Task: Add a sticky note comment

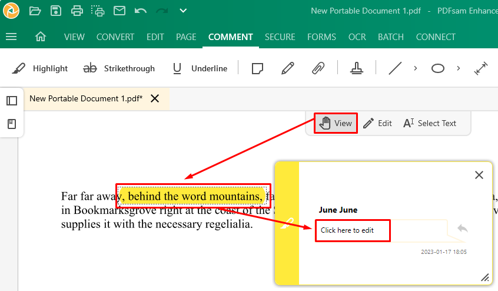Action: pos(257,68)
